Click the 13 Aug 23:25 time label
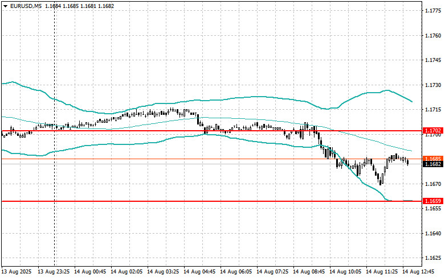This screenshot has height=278, width=445. coord(54,272)
